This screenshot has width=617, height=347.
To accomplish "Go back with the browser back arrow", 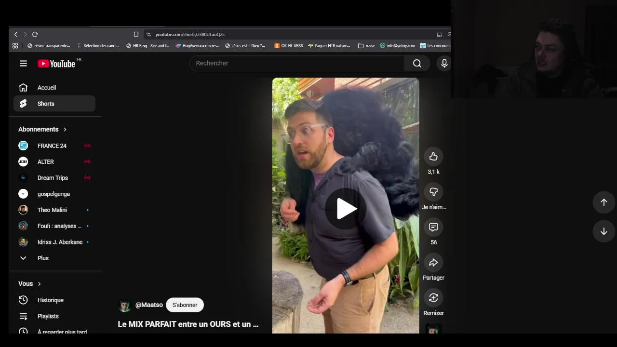I will (x=16, y=34).
